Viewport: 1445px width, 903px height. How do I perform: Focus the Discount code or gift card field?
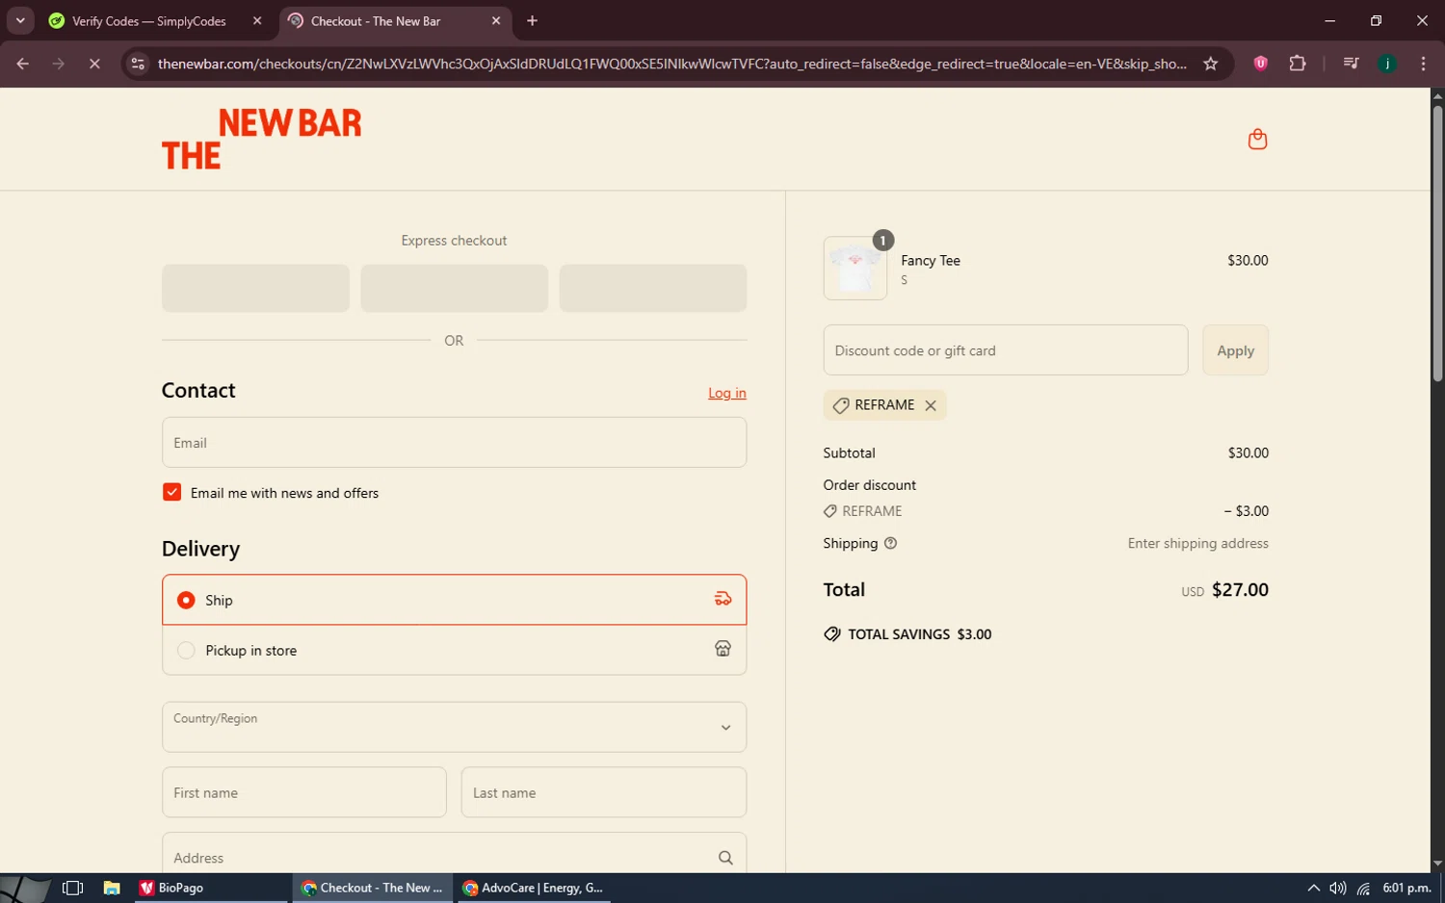[x=1005, y=350]
